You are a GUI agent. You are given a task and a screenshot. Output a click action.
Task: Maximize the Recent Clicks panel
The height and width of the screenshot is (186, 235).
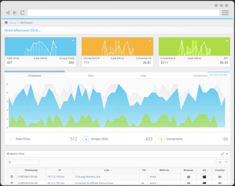223,154
